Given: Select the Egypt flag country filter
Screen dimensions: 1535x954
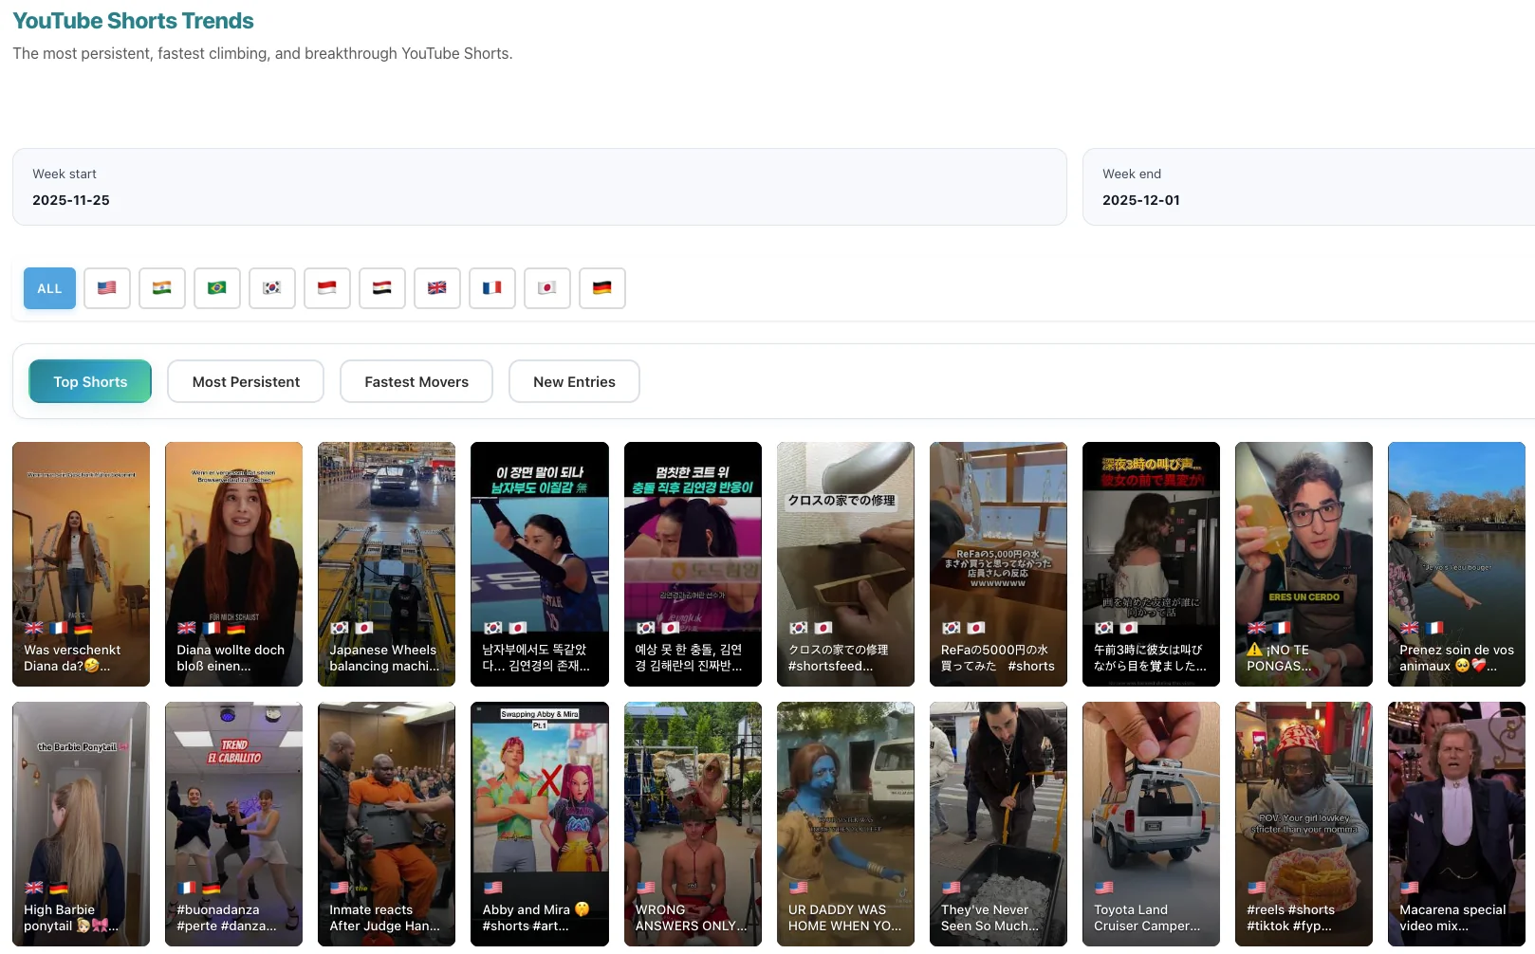Looking at the screenshot, I should [x=381, y=287].
